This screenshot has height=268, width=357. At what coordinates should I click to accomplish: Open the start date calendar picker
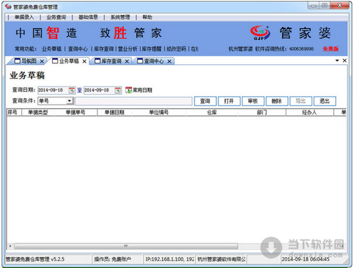pos(72,90)
